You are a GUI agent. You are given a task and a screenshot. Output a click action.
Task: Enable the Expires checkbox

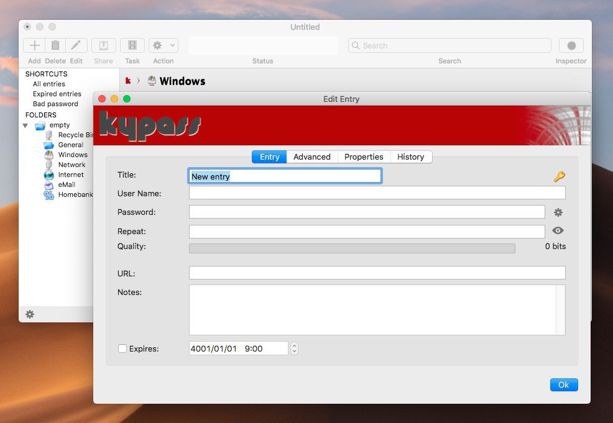tap(122, 348)
